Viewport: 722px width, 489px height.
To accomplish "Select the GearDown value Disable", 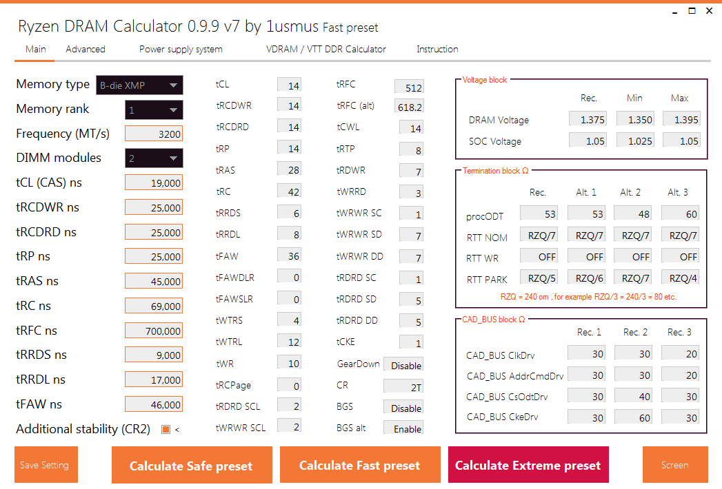I will pos(403,365).
